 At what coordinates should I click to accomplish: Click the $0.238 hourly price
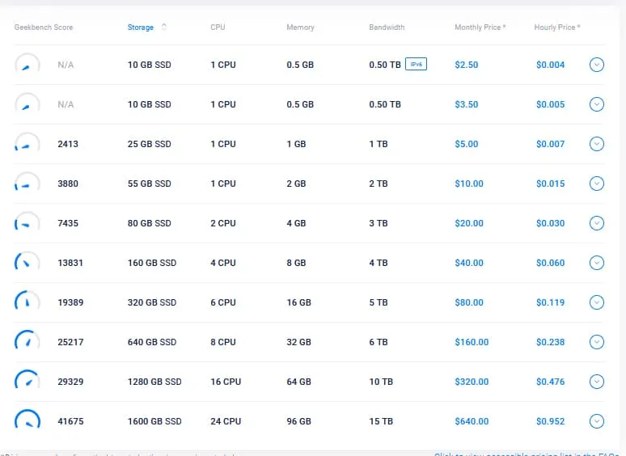tap(550, 342)
